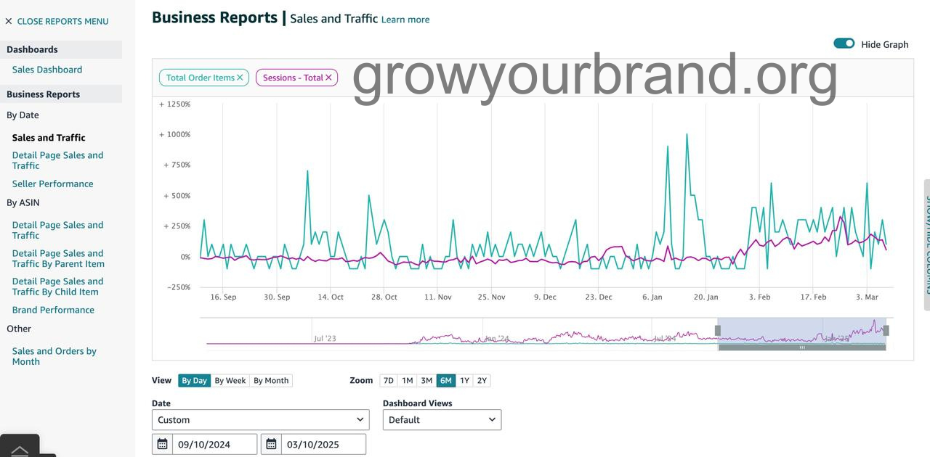Click the Sessions - Total chip label

pyautogui.click(x=293, y=78)
